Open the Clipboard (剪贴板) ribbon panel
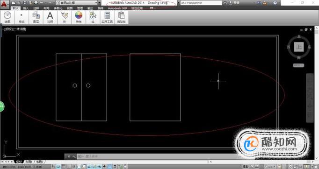 [122, 17]
